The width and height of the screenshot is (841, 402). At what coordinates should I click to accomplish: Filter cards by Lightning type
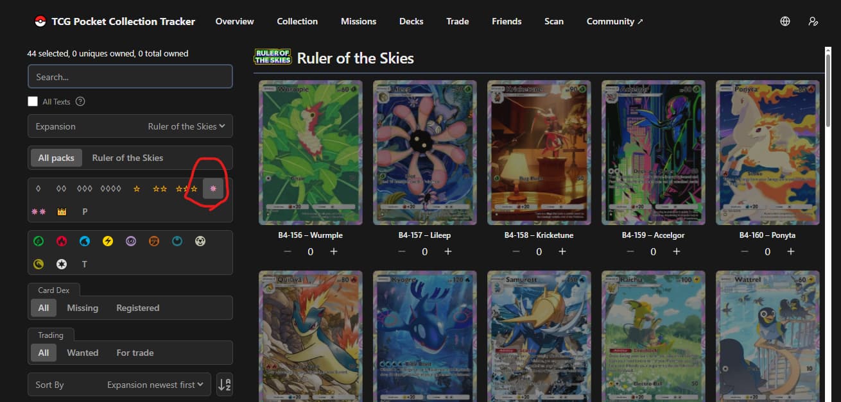[108, 241]
